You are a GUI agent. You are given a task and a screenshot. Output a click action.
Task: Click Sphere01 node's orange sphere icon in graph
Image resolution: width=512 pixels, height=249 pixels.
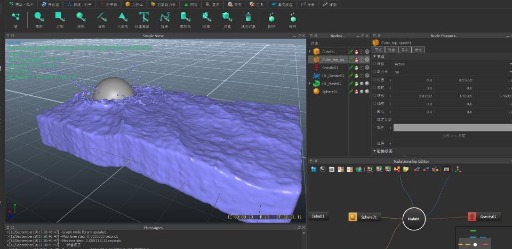pyautogui.click(x=353, y=217)
